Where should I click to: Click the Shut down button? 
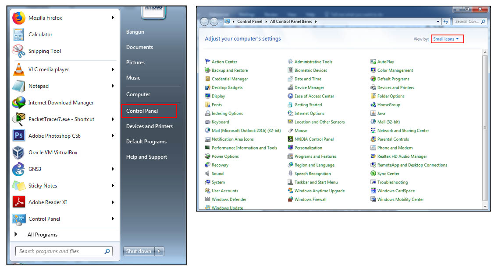point(139,251)
